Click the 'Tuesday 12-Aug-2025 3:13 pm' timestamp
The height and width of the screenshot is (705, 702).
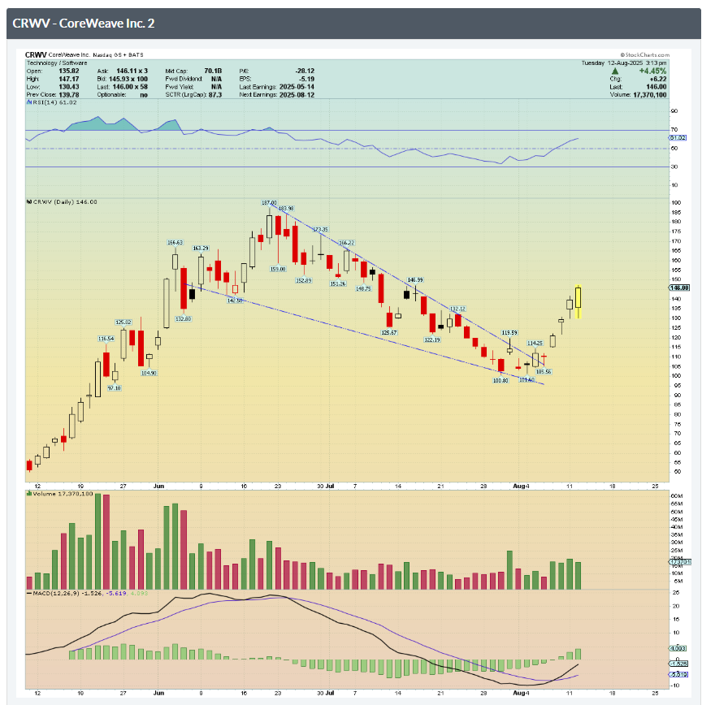coord(624,63)
